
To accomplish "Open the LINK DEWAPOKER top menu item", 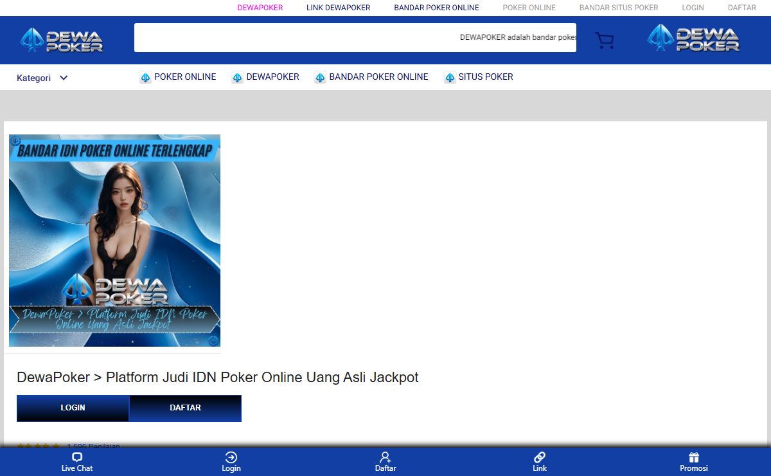I will coord(339,8).
